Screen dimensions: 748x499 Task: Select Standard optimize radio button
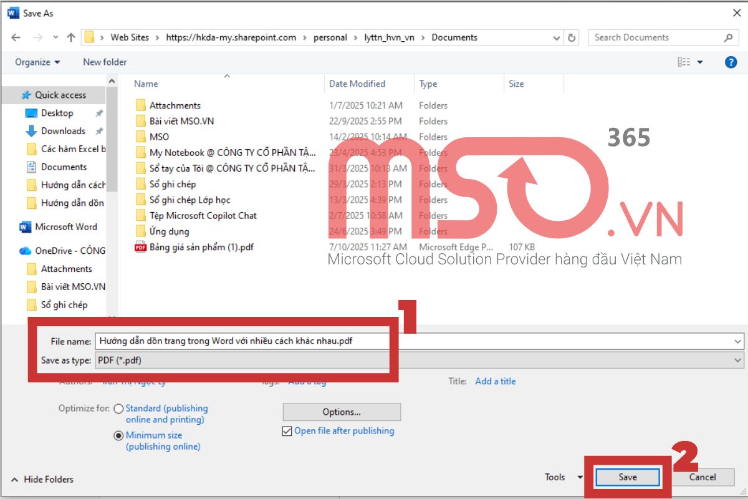(118, 409)
